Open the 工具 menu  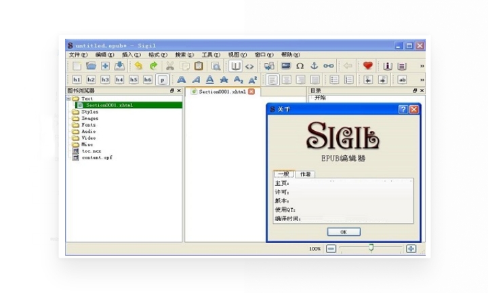coord(211,55)
